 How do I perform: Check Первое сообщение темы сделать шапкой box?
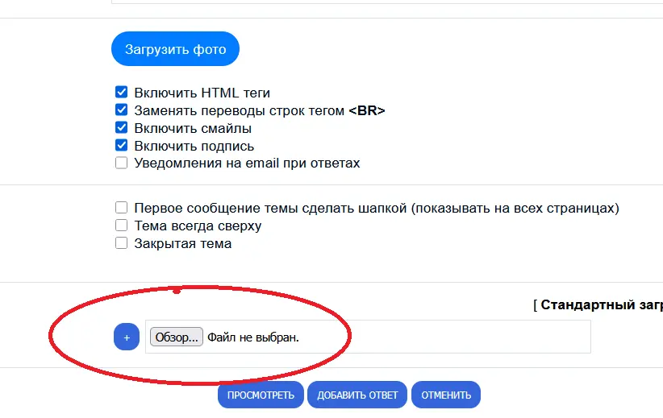(x=122, y=208)
